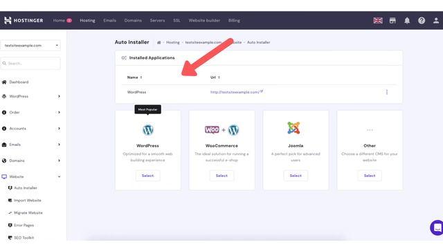Click the Other card ellipsis icon
The height and width of the screenshot is (249, 443).
tap(370, 130)
